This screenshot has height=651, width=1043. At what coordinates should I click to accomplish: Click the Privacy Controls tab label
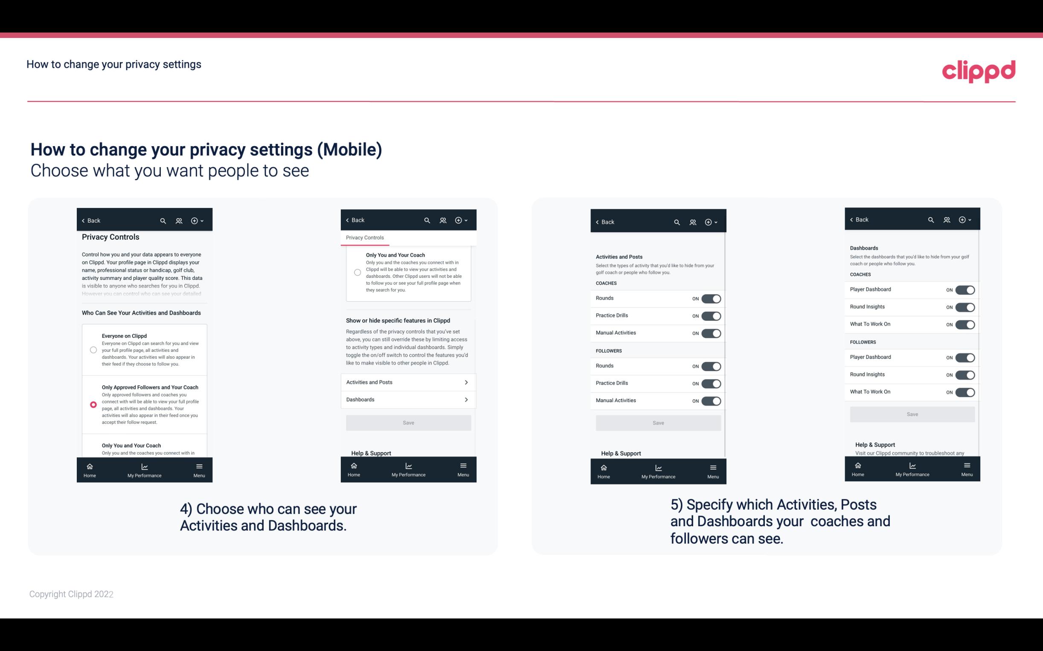pyautogui.click(x=364, y=237)
